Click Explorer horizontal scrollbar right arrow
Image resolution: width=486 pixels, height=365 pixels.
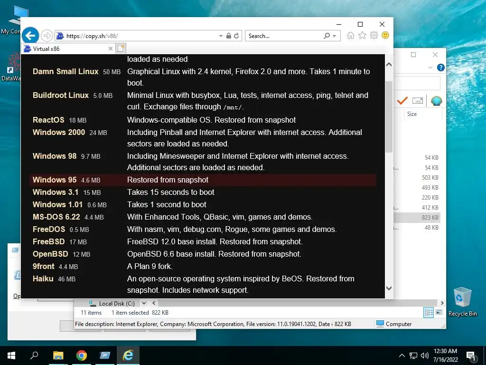442,303
